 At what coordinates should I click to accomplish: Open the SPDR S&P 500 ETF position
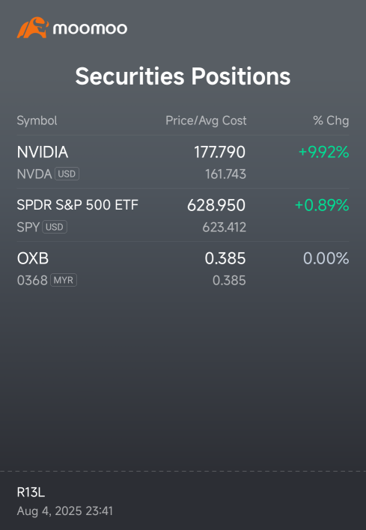pyautogui.click(x=183, y=215)
